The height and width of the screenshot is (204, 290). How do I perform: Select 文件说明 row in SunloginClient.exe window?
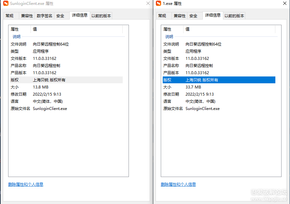tap(66, 44)
